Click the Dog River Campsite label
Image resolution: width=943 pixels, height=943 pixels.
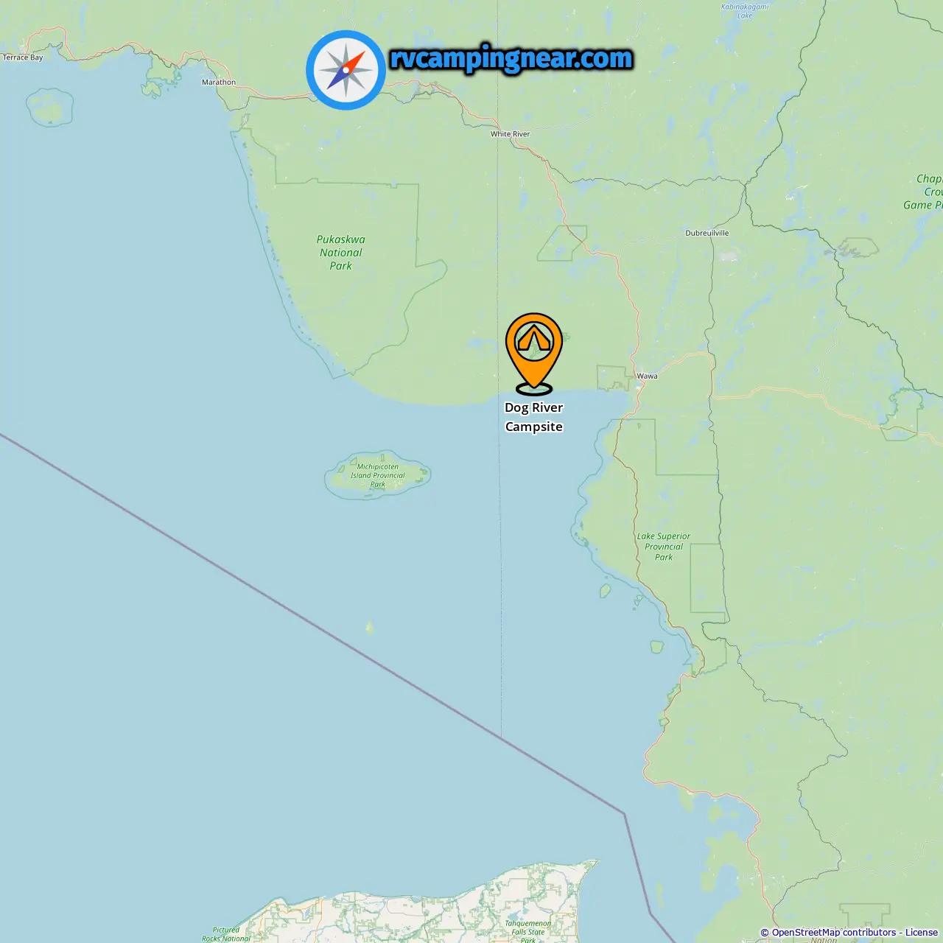tap(533, 417)
